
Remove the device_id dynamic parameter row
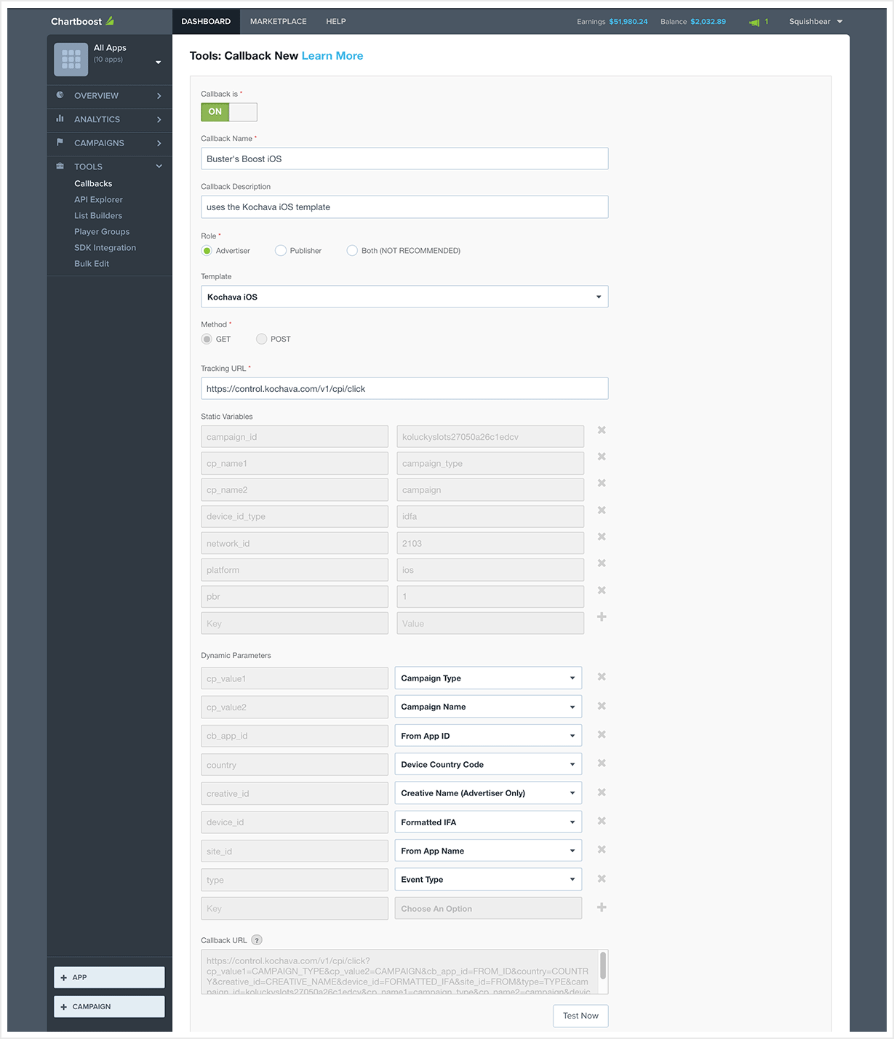tap(602, 821)
